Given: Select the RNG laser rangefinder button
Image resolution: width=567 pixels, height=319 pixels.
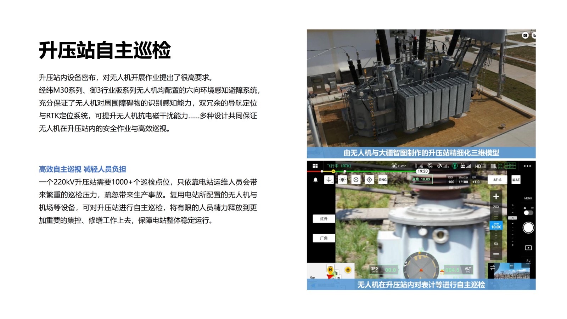Looking at the screenshot, I should pos(383,180).
